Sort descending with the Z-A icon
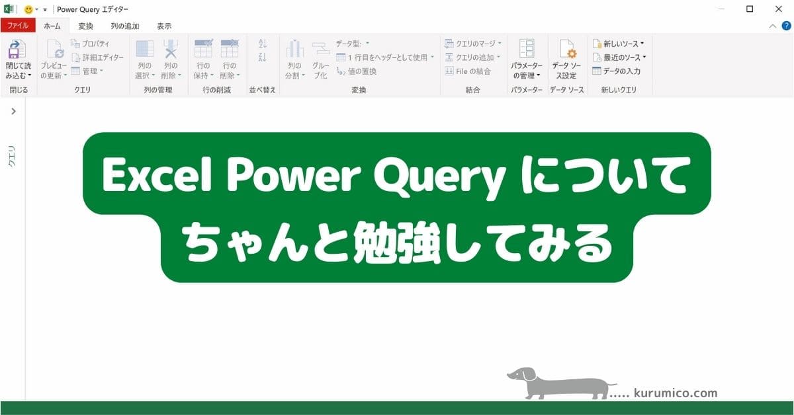Viewport: 794px width, 415px height. (263, 57)
